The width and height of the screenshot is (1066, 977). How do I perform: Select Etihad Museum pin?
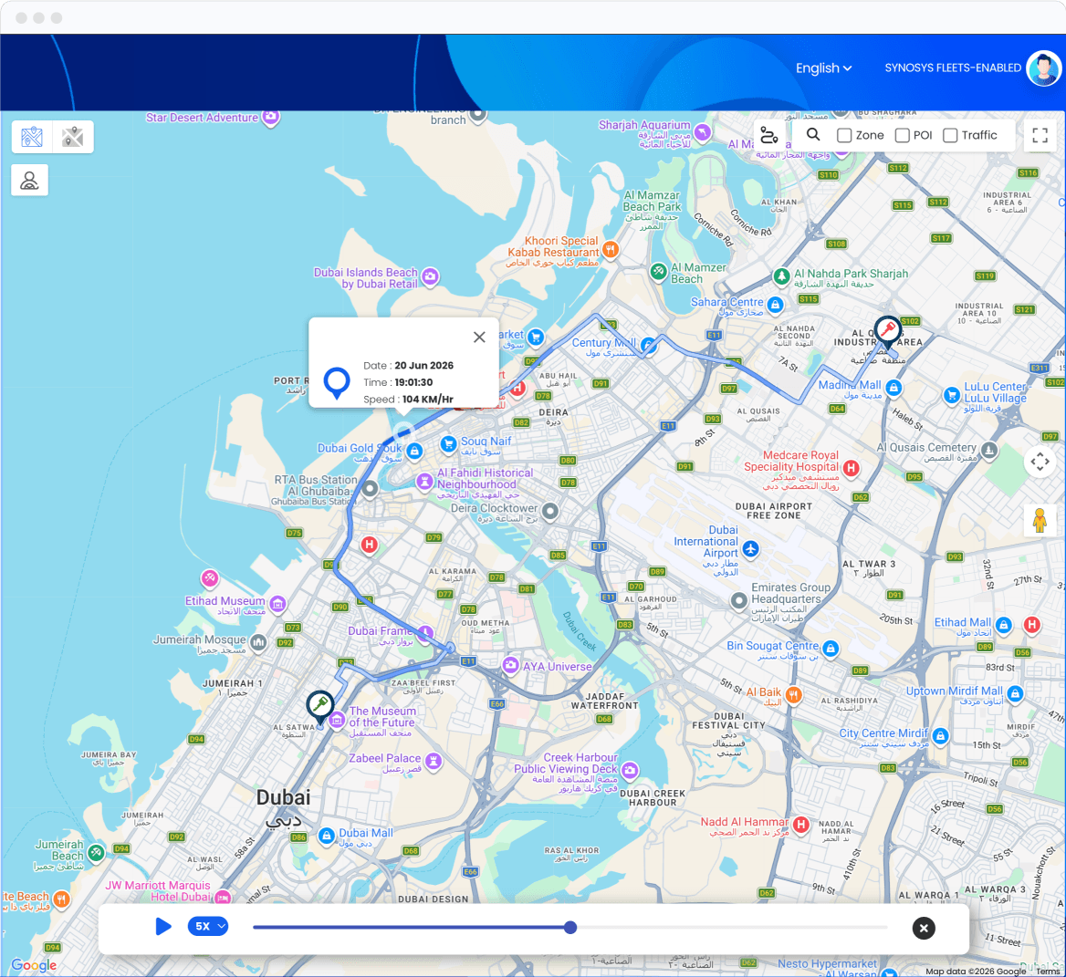[277, 603]
